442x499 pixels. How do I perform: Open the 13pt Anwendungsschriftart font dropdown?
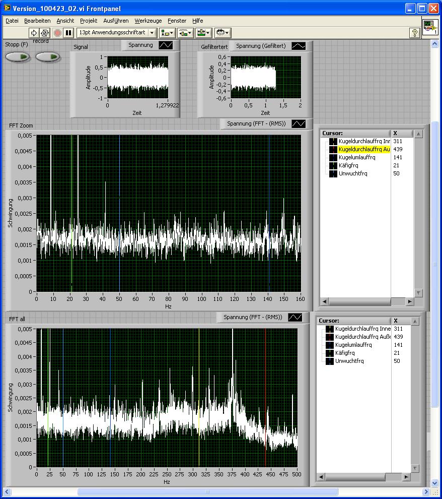(x=116, y=33)
